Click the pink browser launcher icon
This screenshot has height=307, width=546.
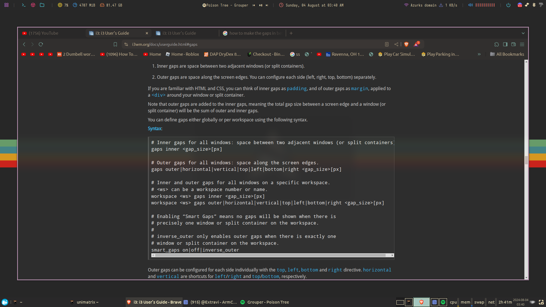33,5
